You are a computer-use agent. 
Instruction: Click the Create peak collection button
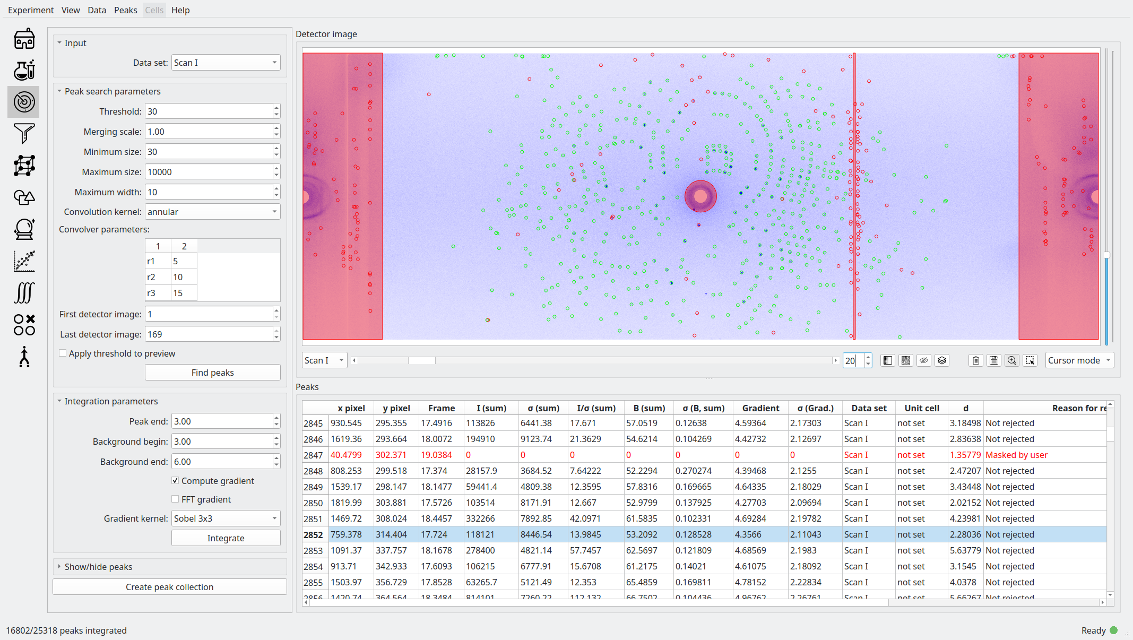pyautogui.click(x=169, y=587)
